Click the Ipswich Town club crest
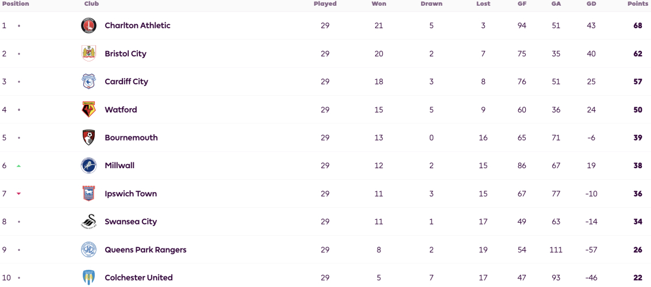Viewport: 651px width, 287px height. click(88, 193)
